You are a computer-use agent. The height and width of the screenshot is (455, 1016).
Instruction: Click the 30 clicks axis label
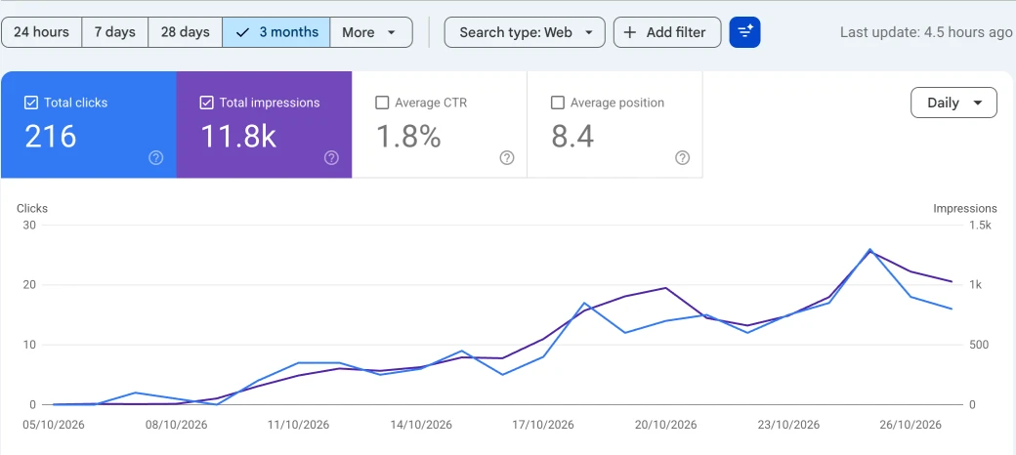29,226
